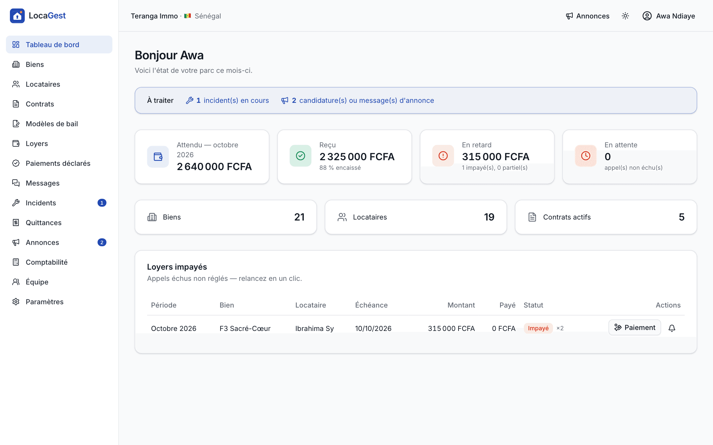This screenshot has width=713, height=445.
Task: Click the reminder bell icon for Ibrahima Sy
Action: tap(672, 328)
